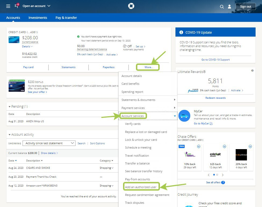This screenshot has height=207, width=262.
Task: Choose Add an authorized user
Action: [x=141, y=187]
